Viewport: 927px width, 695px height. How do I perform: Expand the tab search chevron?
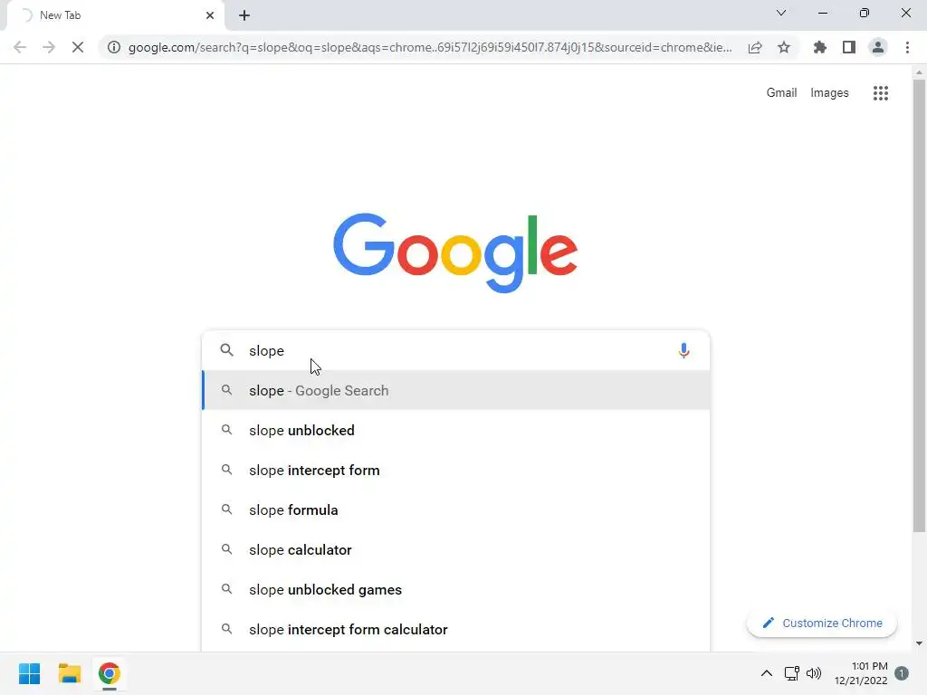[x=781, y=13]
